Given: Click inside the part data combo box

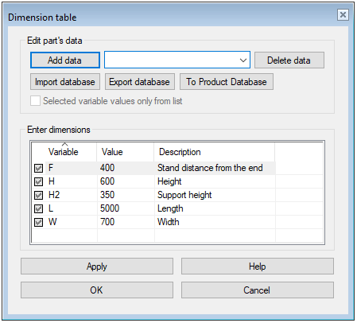Looking at the screenshot, I should [177, 60].
